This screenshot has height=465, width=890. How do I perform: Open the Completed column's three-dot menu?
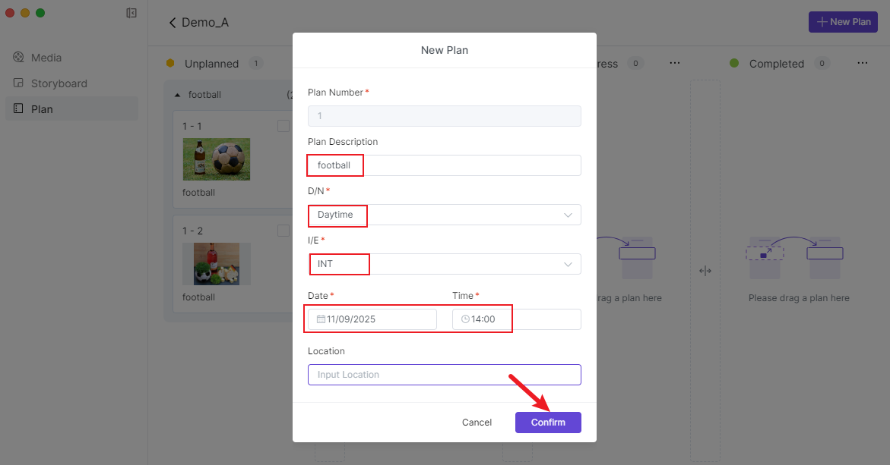862,64
